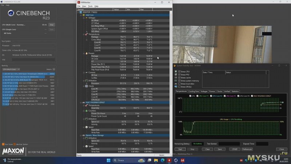The height and width of the screenshot is (164, 291).
Task: Enable Stress local disks checkbox
Action: [x=179, y=84]
